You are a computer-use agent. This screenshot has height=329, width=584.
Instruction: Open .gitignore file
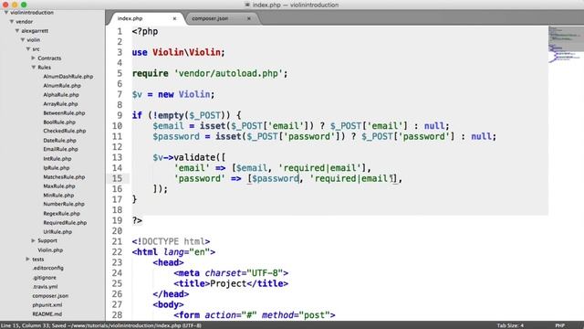(45, 278)
